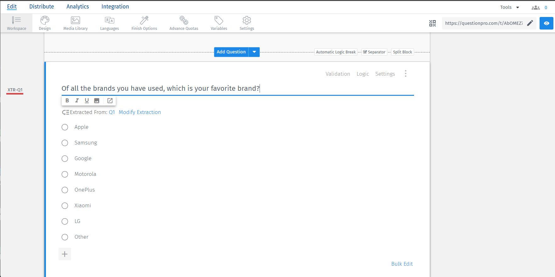Open the Media Library
Image resolution: width=555 pixels, height=277 pixels.
pos(76,23)
